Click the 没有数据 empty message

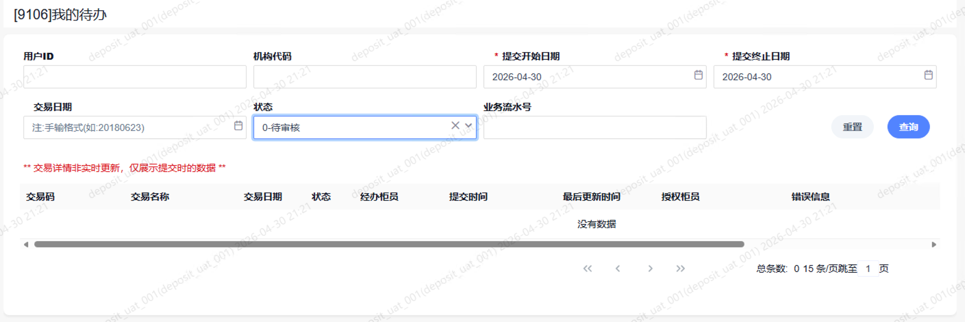(x=597, y=224)
